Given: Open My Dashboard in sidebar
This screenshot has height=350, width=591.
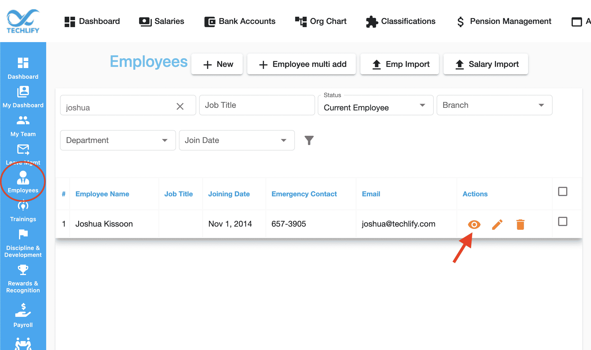Looking at the screenshot, I should [23, 97].
